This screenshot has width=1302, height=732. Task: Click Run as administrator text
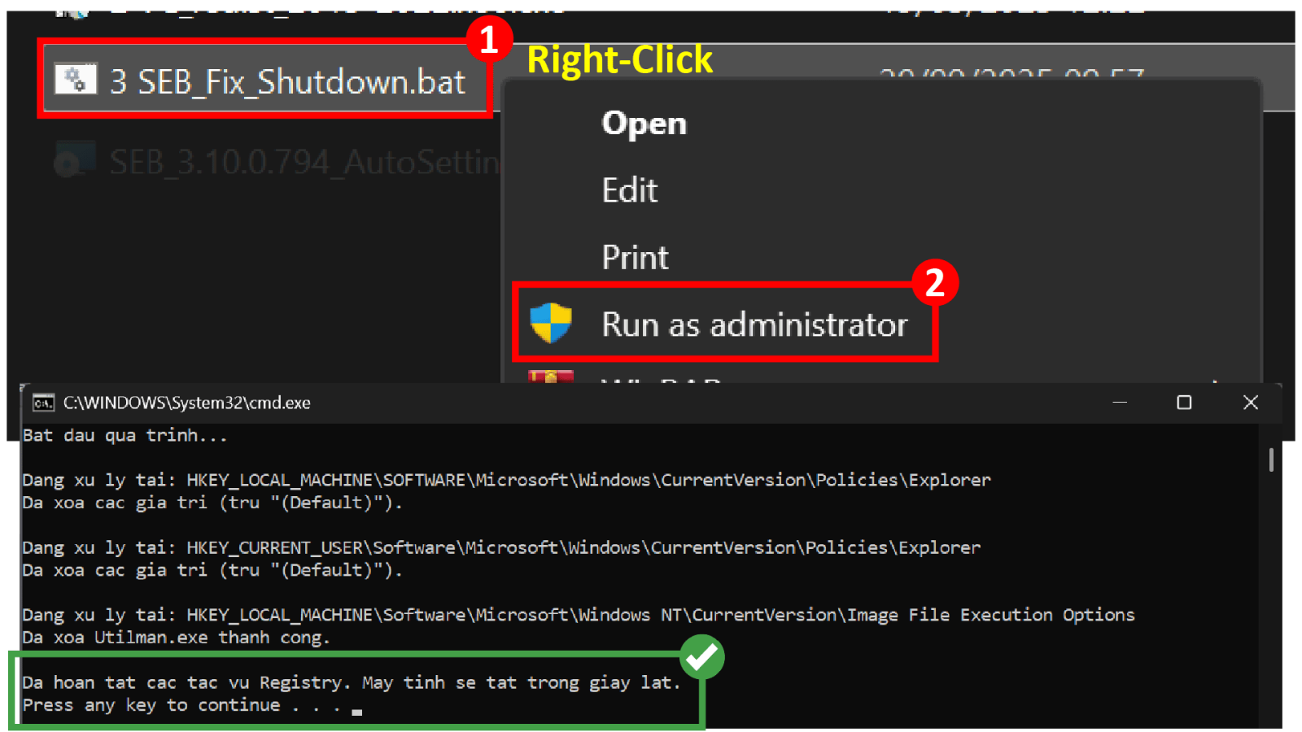coord(754,325)
